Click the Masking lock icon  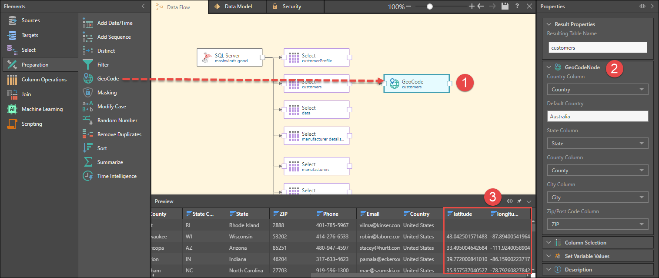tap(88, 93)
